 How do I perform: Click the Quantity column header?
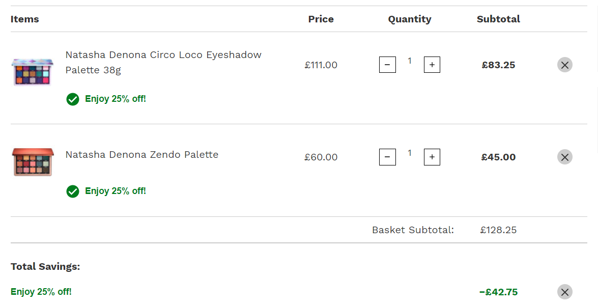pyautogui.click(x=410, y=19)
